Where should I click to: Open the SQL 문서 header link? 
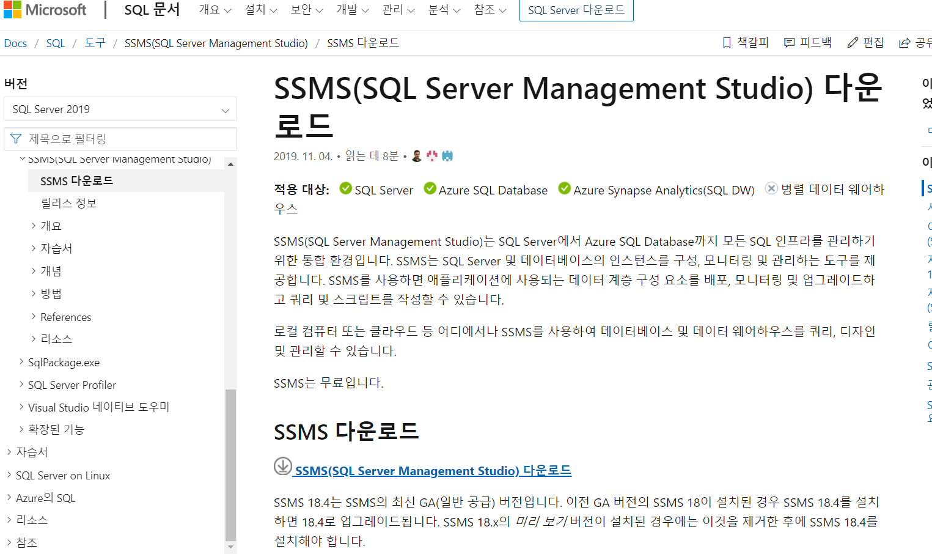[x=152, y=10]
